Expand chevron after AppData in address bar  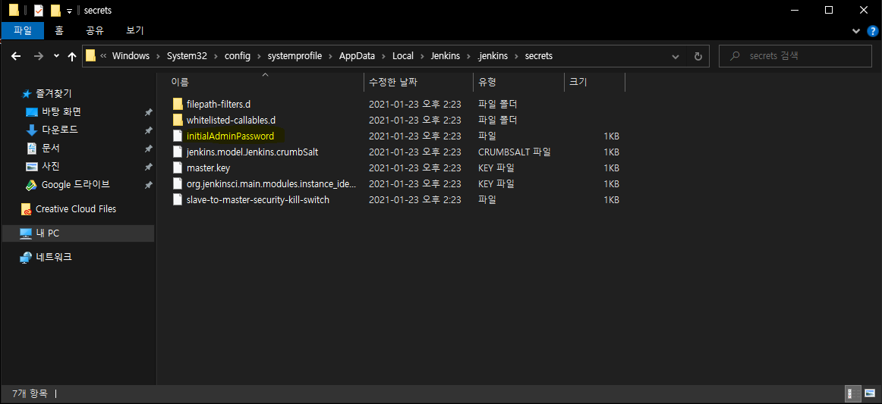click(382, 56)
